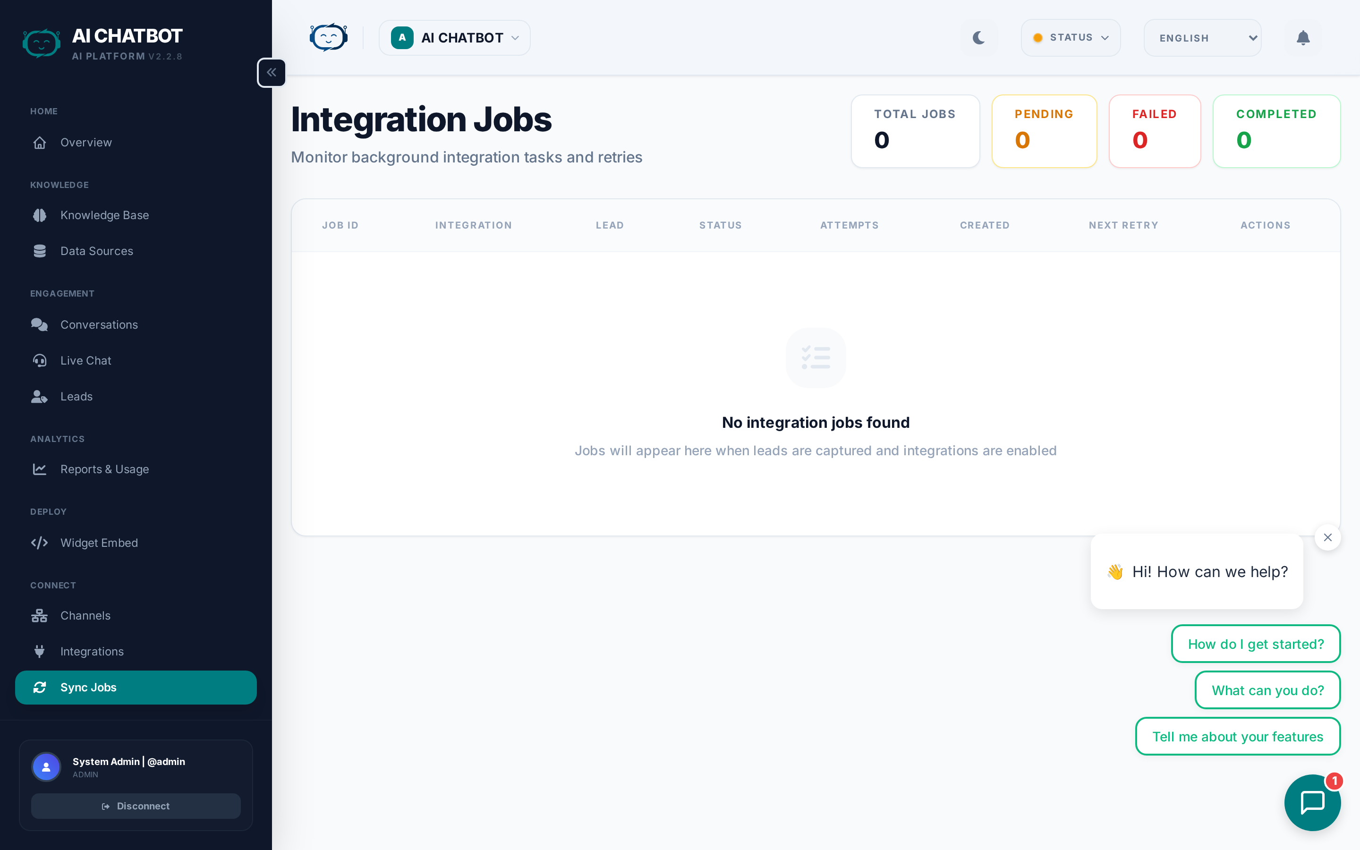View Reports & Usage analytics
The height and width of the screenshot is (850, 1360).
(x=104, y=469)
